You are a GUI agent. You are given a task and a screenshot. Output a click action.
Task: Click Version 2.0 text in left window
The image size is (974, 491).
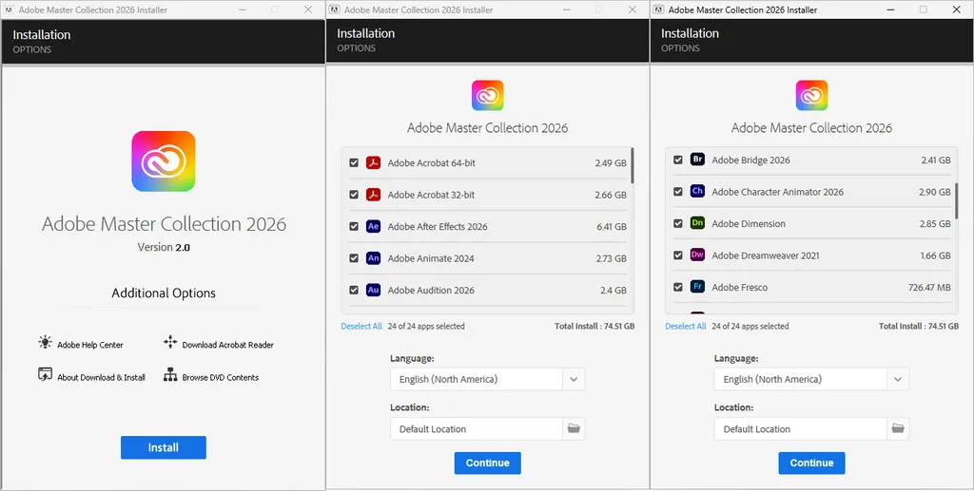click(x=164, y=247)
